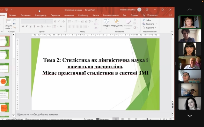204x127 pixels.
Task: Switch to the Вставка ribbon tab
Action: [13, 15]
